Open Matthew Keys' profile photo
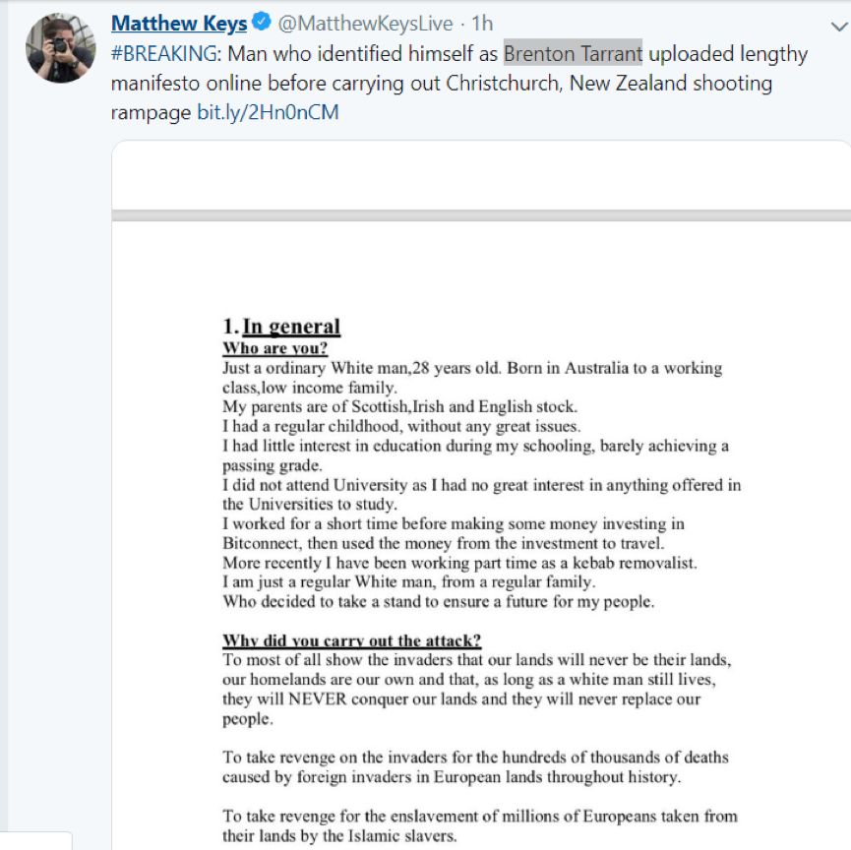The height and width of the screenshot is (850, 851). pos(57,49)
